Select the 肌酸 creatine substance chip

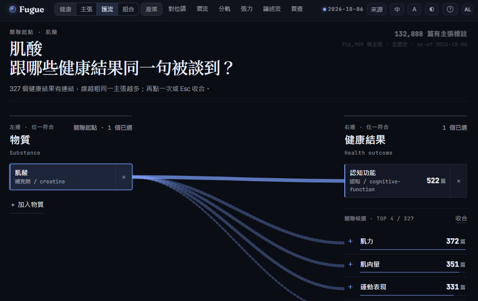coord(63,177)
